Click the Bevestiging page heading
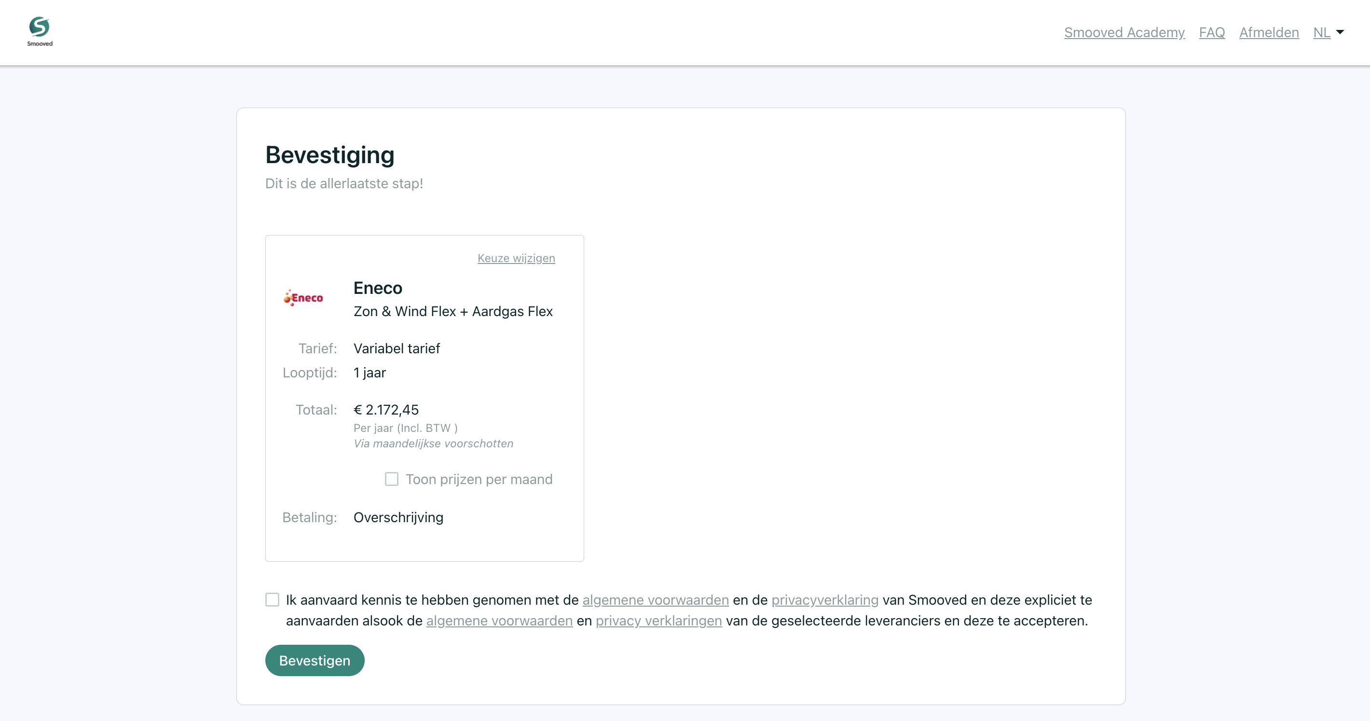The image size is (1370, 721). (330, 155)
